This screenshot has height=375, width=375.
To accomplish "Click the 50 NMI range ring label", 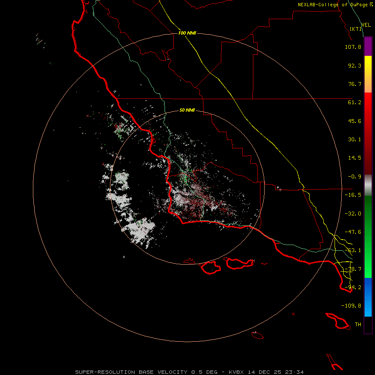I will pyautogui.click(x=187, y=110).
